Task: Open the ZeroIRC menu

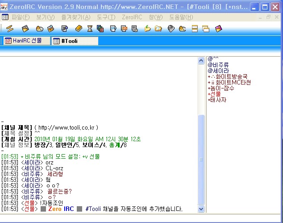Action: click(132, 17)
